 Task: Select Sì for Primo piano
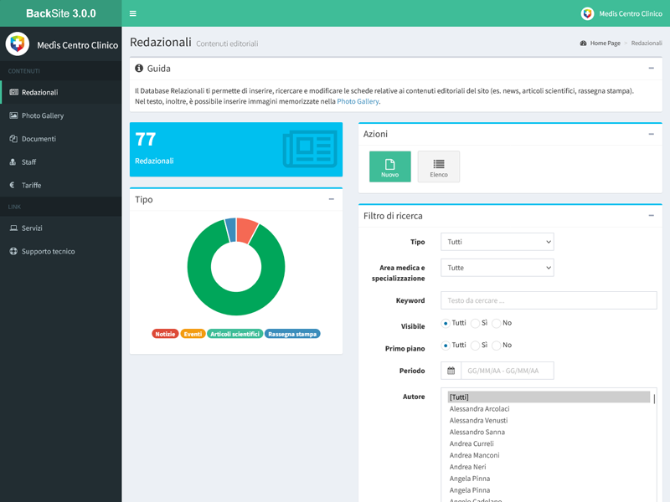[475, 346]
